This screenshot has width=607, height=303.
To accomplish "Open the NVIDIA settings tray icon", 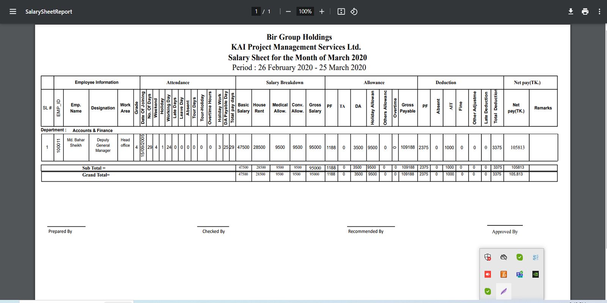I will tap(536, 274).
